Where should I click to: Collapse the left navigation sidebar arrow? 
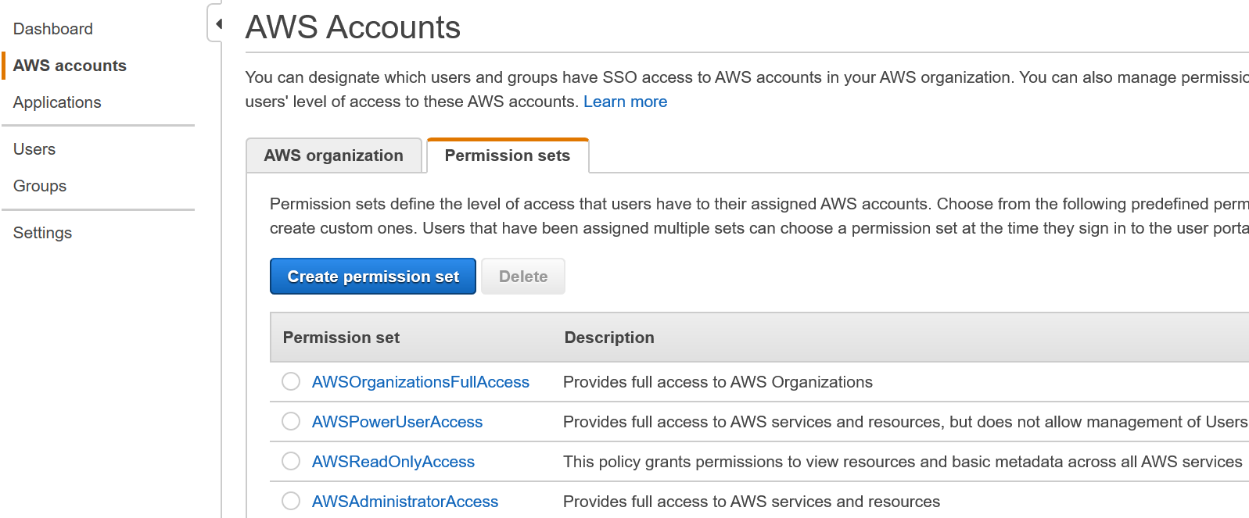[x=218, y=23]
